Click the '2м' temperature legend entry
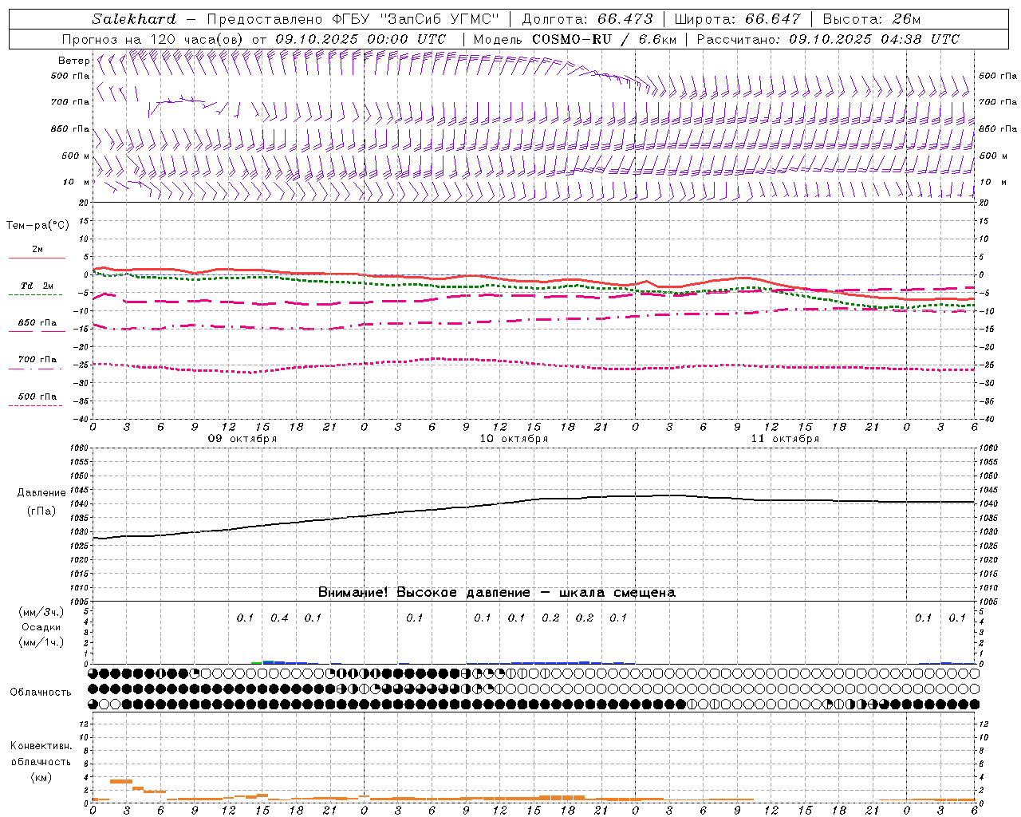Viewport: 1021px width, 817px height. coord(37,250)
